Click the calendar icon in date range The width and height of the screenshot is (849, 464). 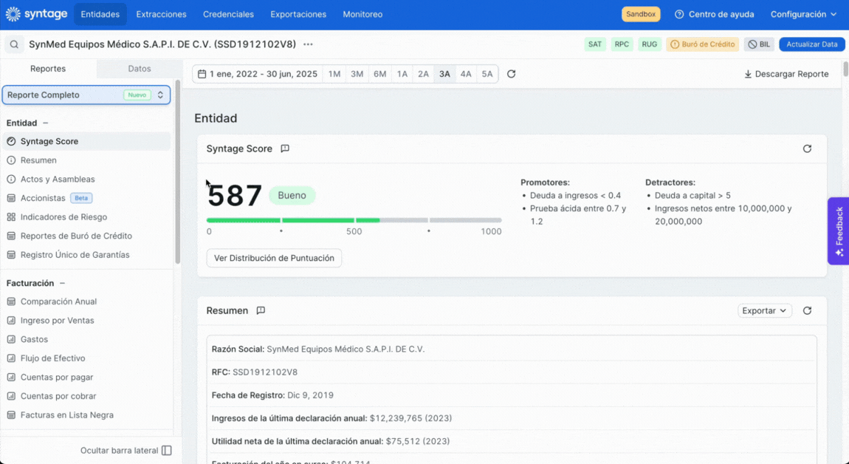(x=202, y=74)
